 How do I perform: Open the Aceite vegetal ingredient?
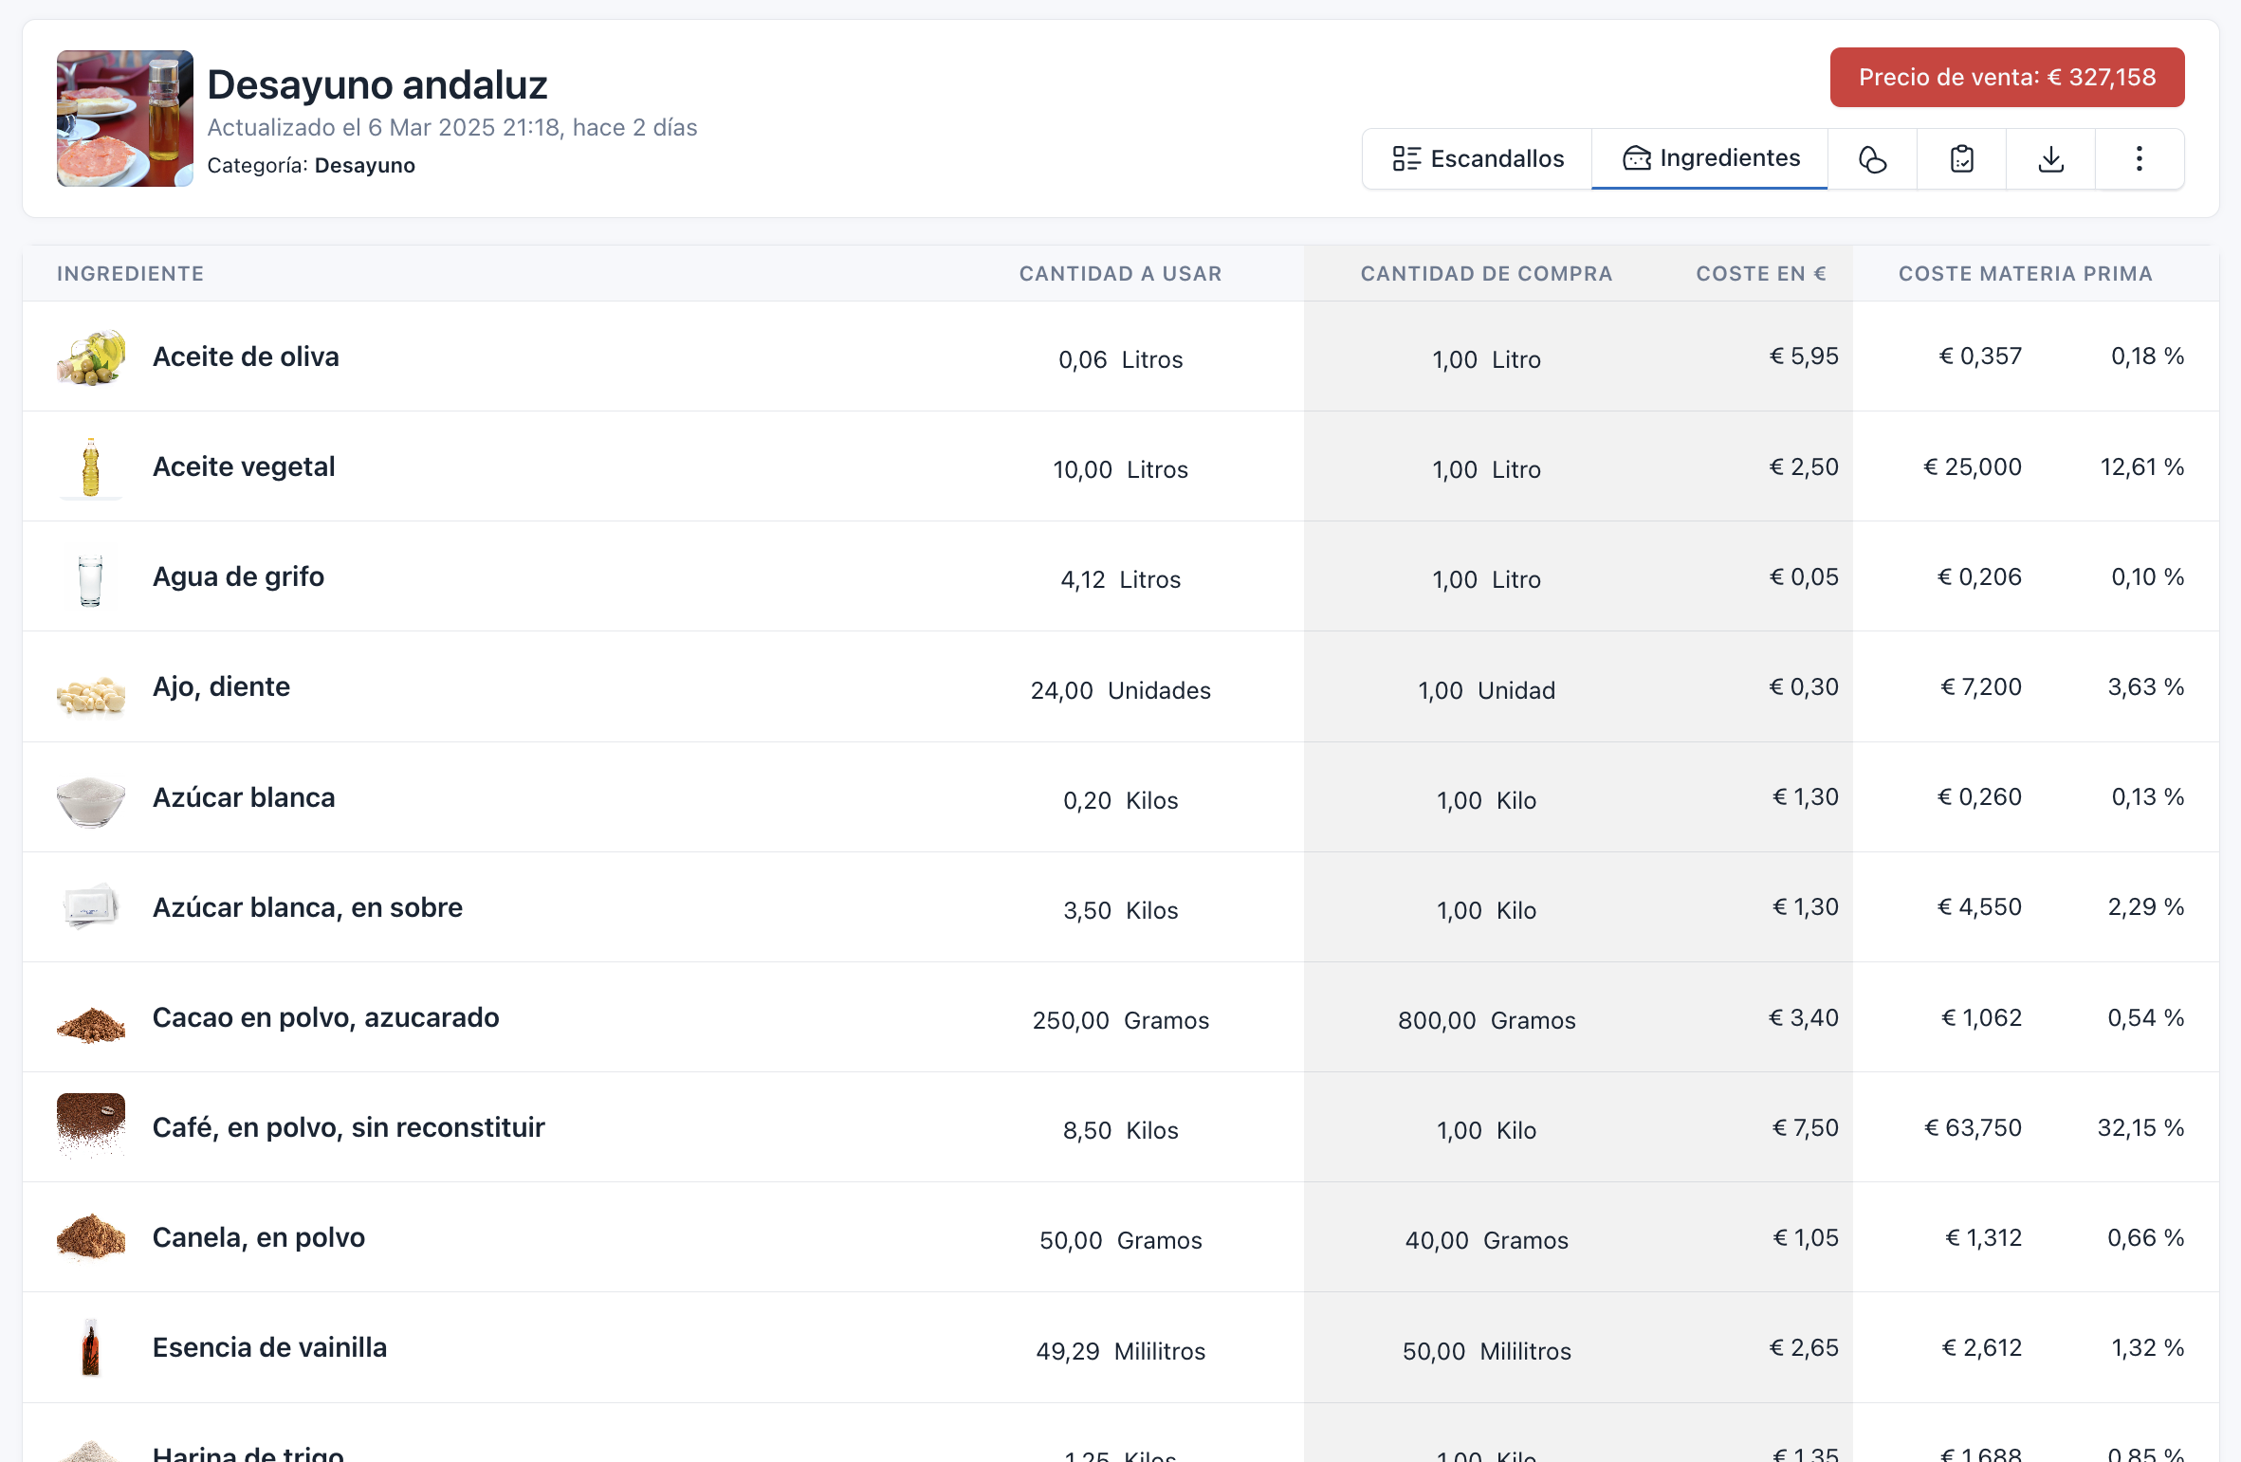point(244,466)
